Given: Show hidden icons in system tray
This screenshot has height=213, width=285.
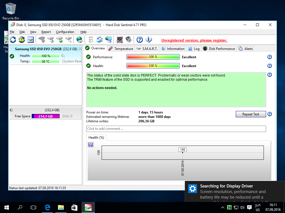Looking at the screenshot, I should click(222, 207).
